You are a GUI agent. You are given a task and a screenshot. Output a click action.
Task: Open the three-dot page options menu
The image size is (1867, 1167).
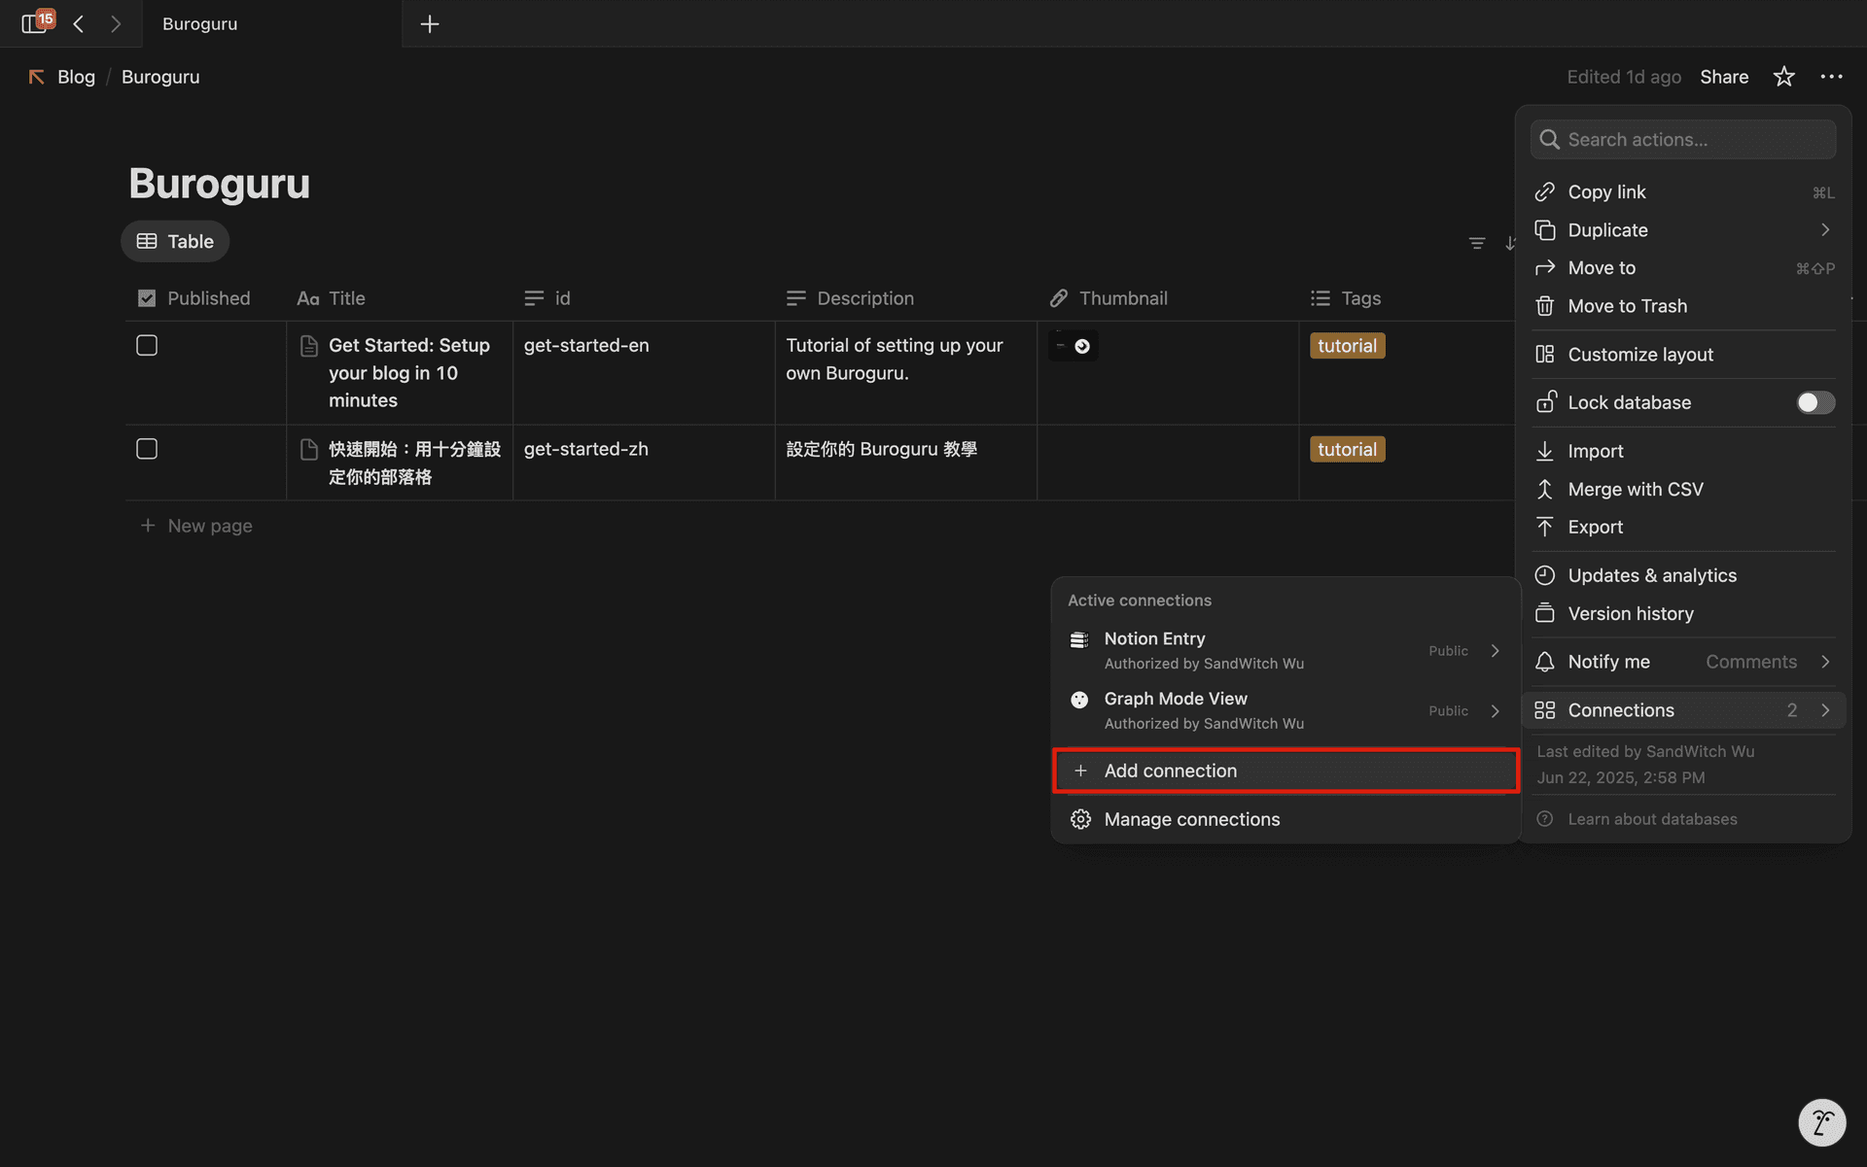coord(1831,77)
